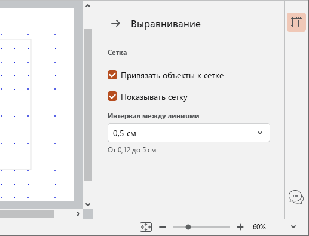Click the zoom slider handle
Viewport: 309px width, 236px height.
(x=188, y=227)
